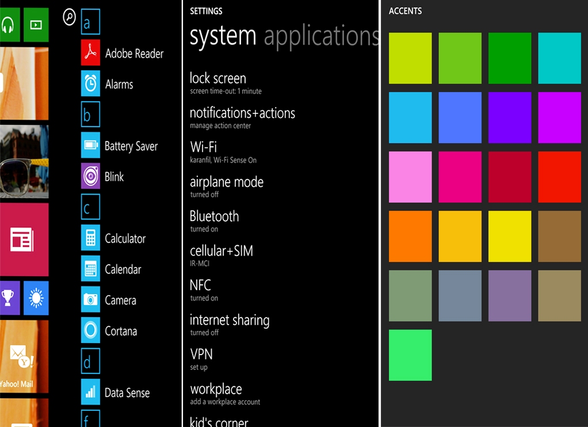The image size is (588, 427).
Task: Jump to letter 'c' group header
Action: pyautogui.click(x=90, y=207)
